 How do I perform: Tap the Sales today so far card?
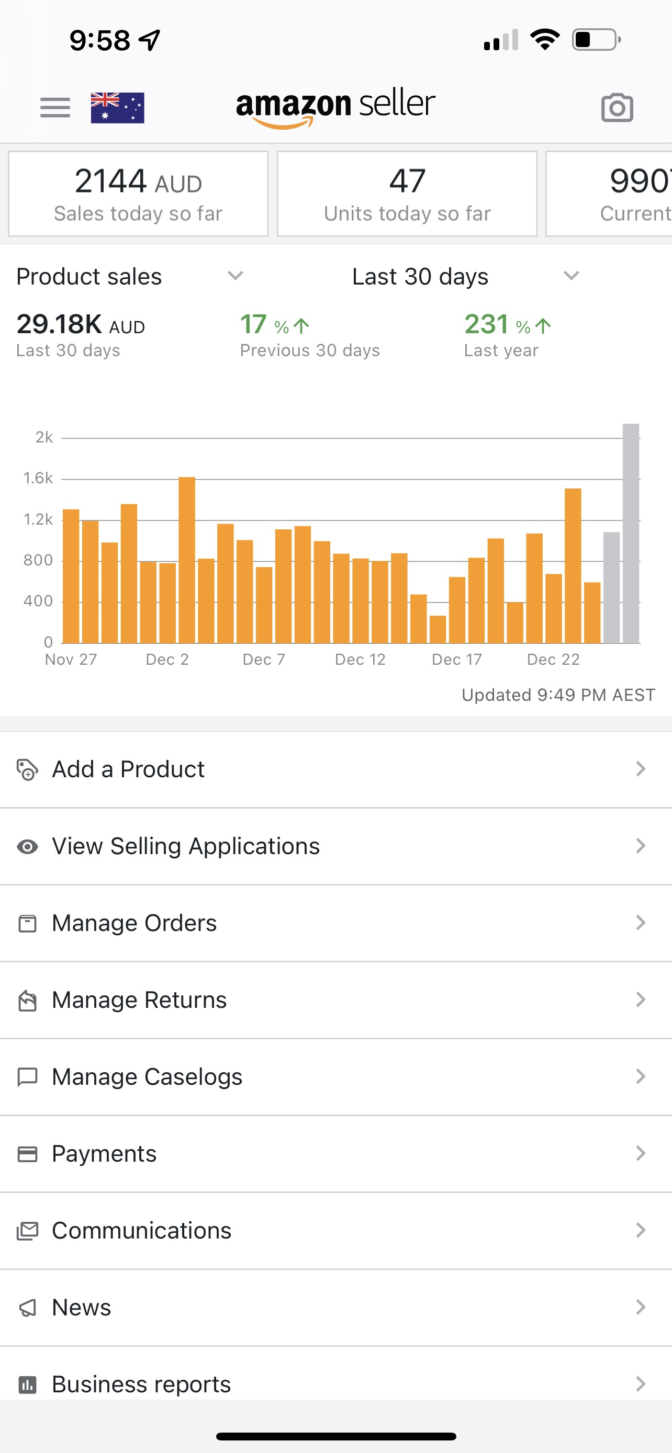(138, 194)
